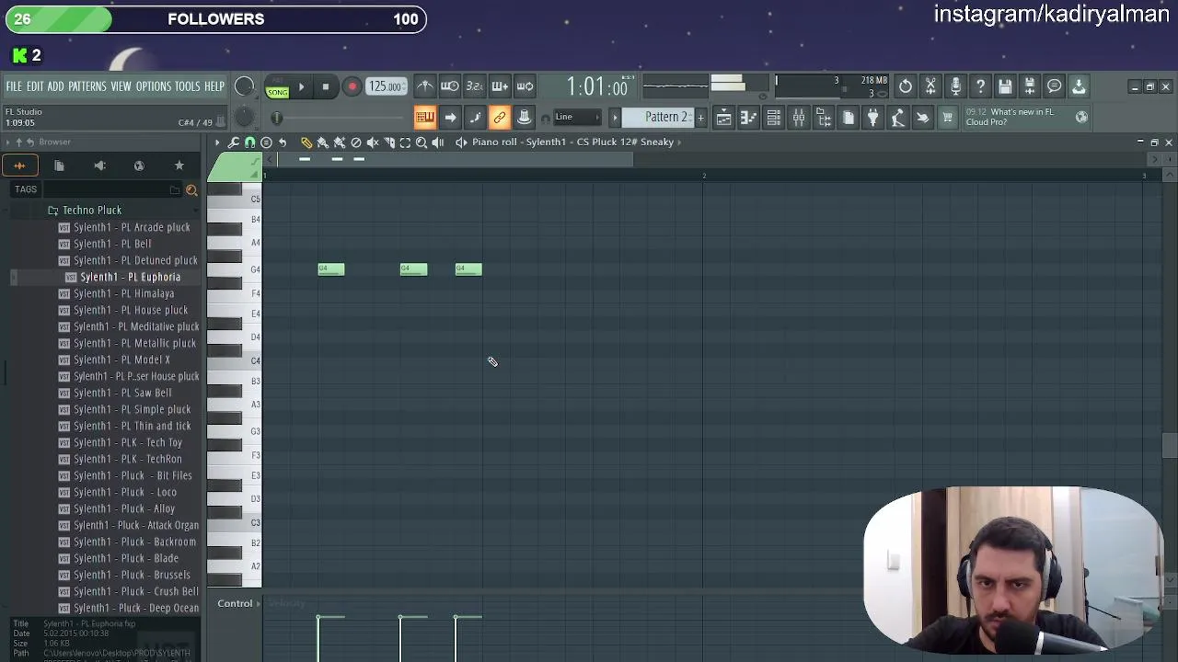
Task: Click the question mark help icon
Action: tap(980, 86)
